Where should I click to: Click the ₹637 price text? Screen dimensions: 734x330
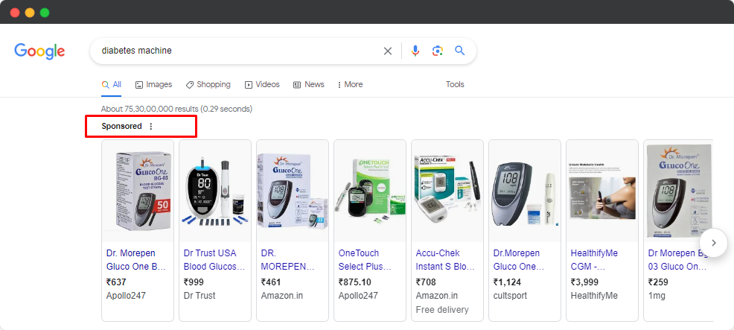[x=116, y=282]
